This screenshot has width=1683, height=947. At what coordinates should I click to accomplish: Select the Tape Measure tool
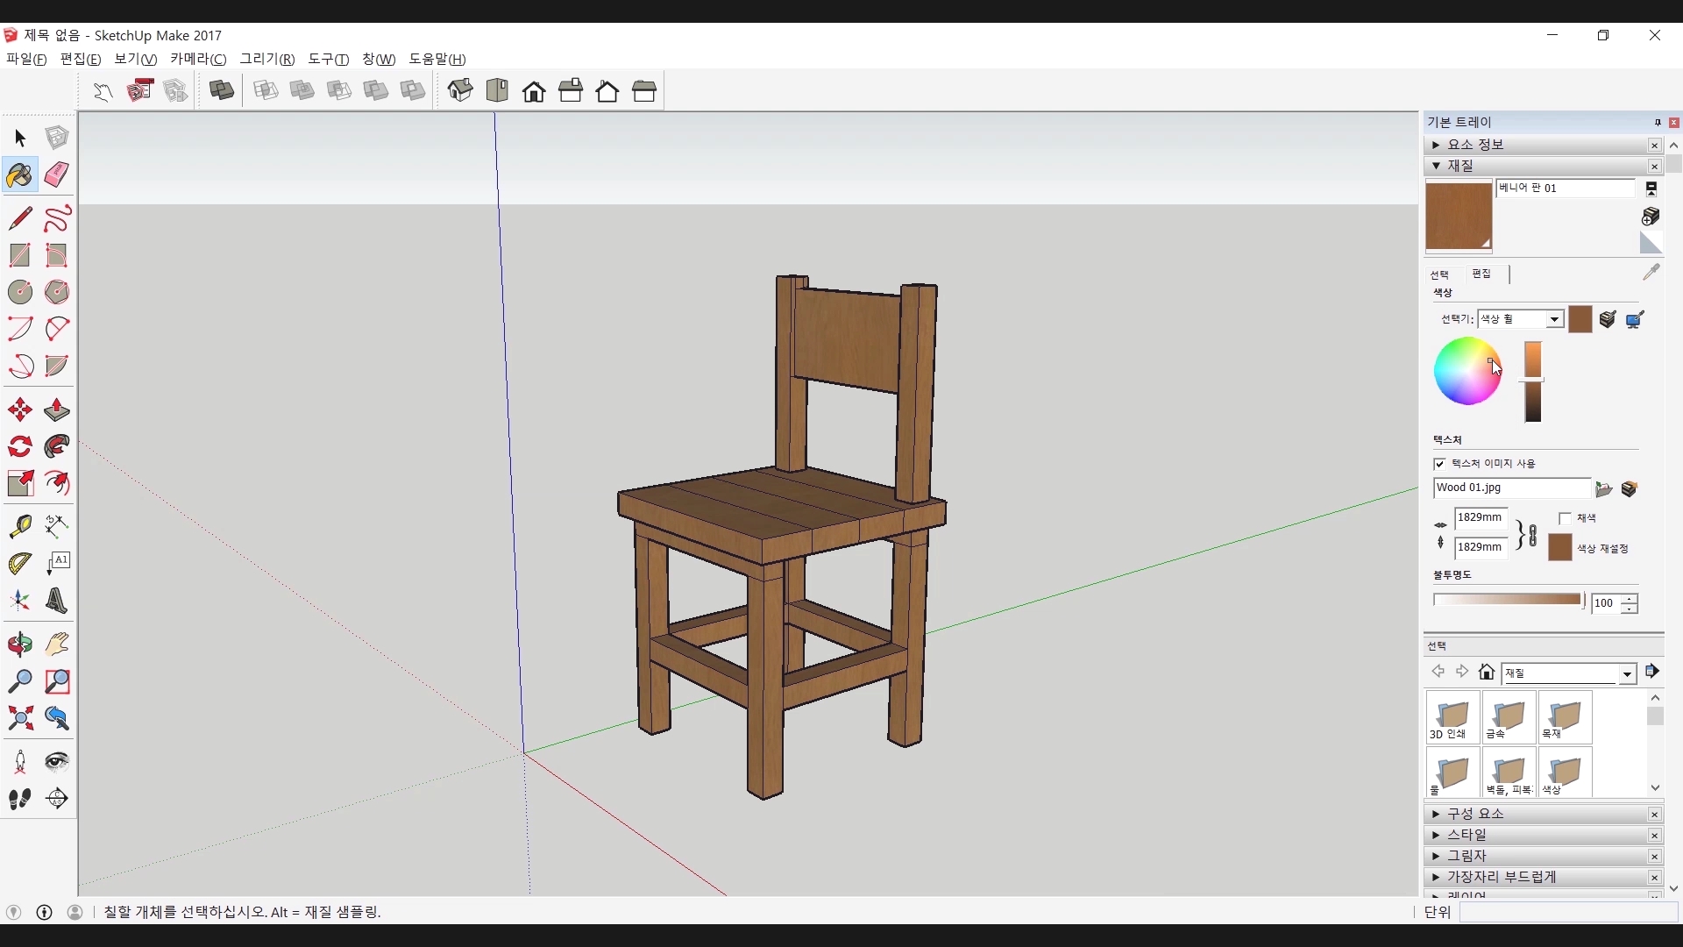[x=20, y=525]
